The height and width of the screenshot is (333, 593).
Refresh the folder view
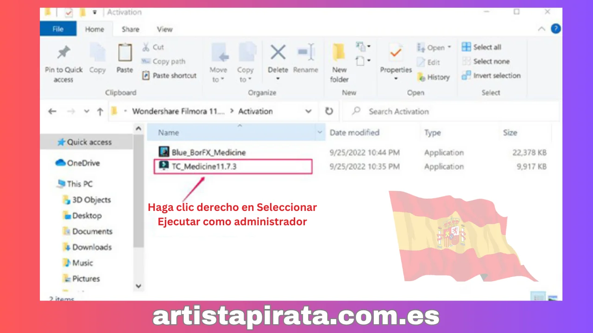(x=329, y=111)
